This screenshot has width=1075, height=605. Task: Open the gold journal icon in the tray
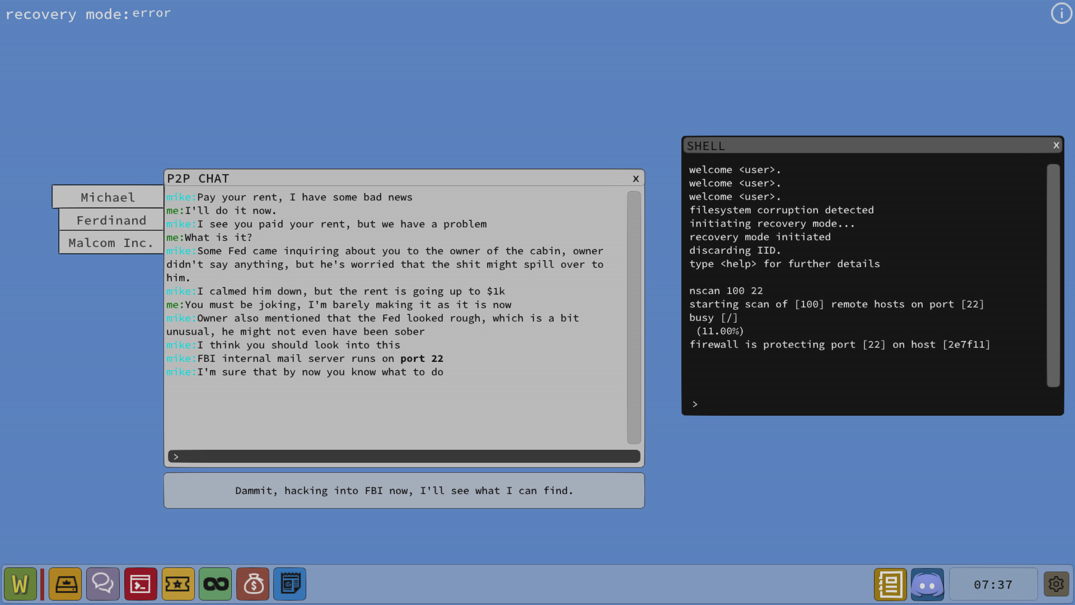(x=890, y=584)
